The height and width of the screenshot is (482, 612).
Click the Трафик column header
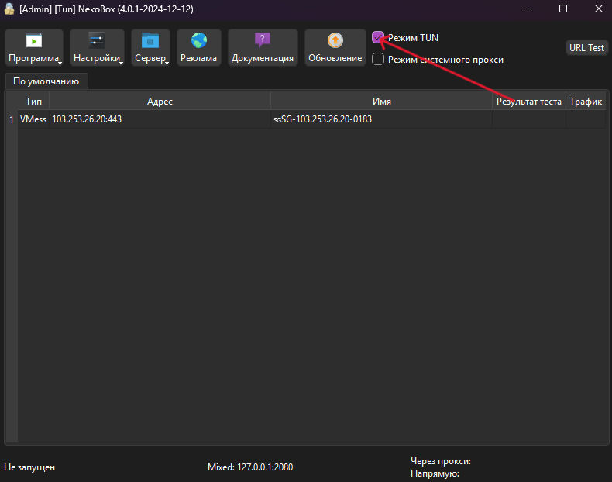pyautogui.click(x=586, y=102)
